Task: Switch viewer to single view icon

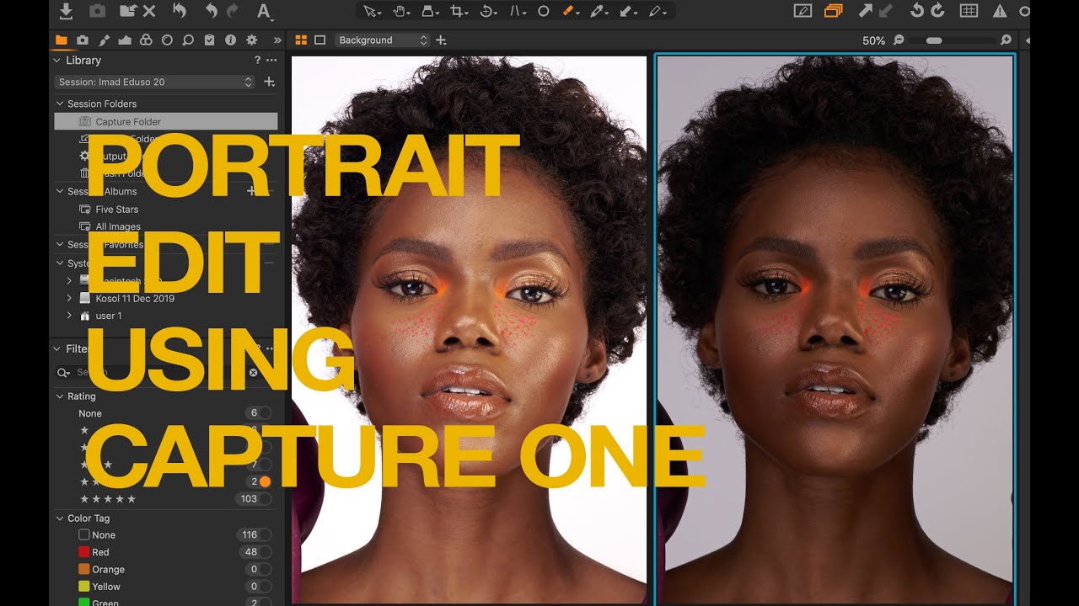Action: point(320,40)
